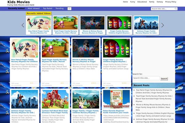Click star rating on Toad card
The image size is (185, 123).
[64, 83]
